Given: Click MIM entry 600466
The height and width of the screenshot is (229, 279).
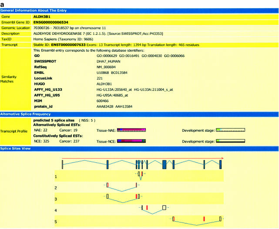Looking at the screenshot, I should click(x=102, y=101).
